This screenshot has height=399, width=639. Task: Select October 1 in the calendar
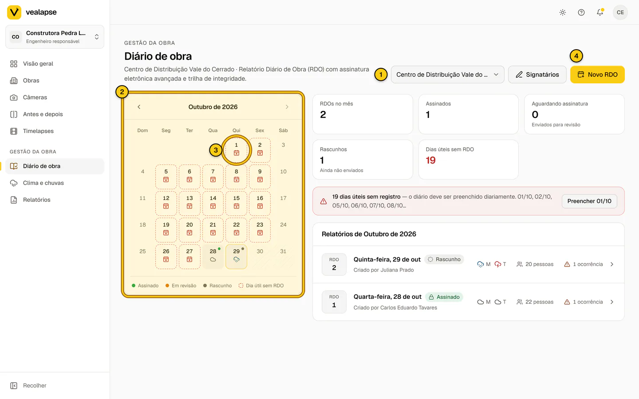click(x=237, y=150)
